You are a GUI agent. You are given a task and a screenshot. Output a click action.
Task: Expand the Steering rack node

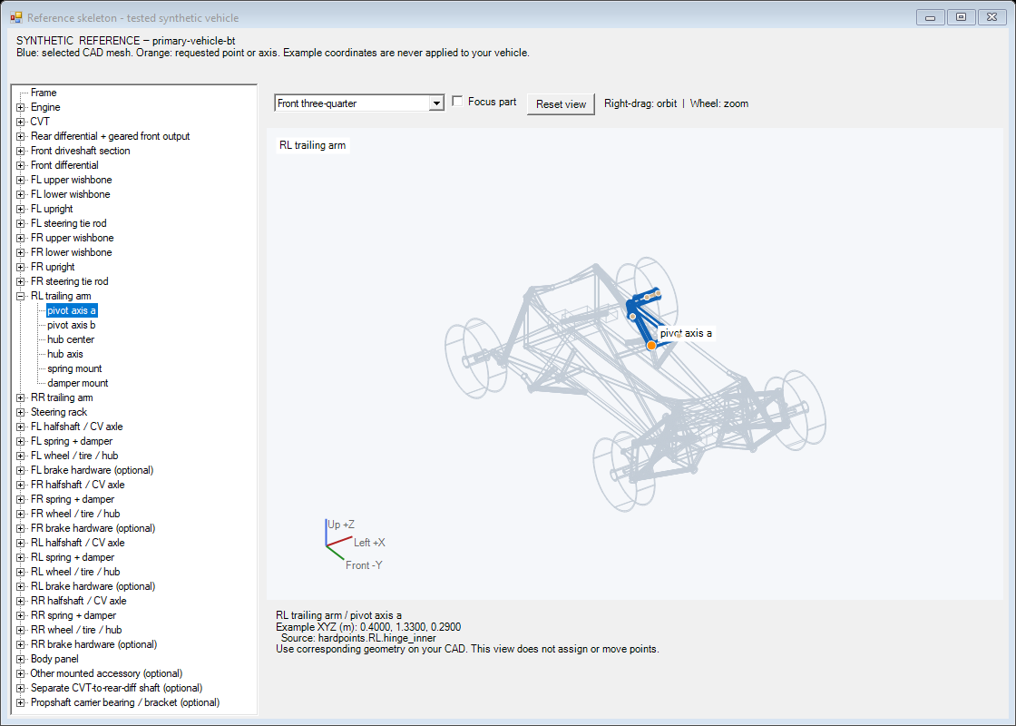tap(21, 412)
